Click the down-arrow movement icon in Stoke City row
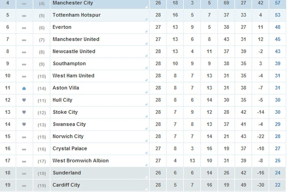 (24, 112)
